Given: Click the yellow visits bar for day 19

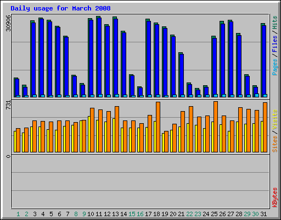Looking at the screenshot, I should (163, 142).
